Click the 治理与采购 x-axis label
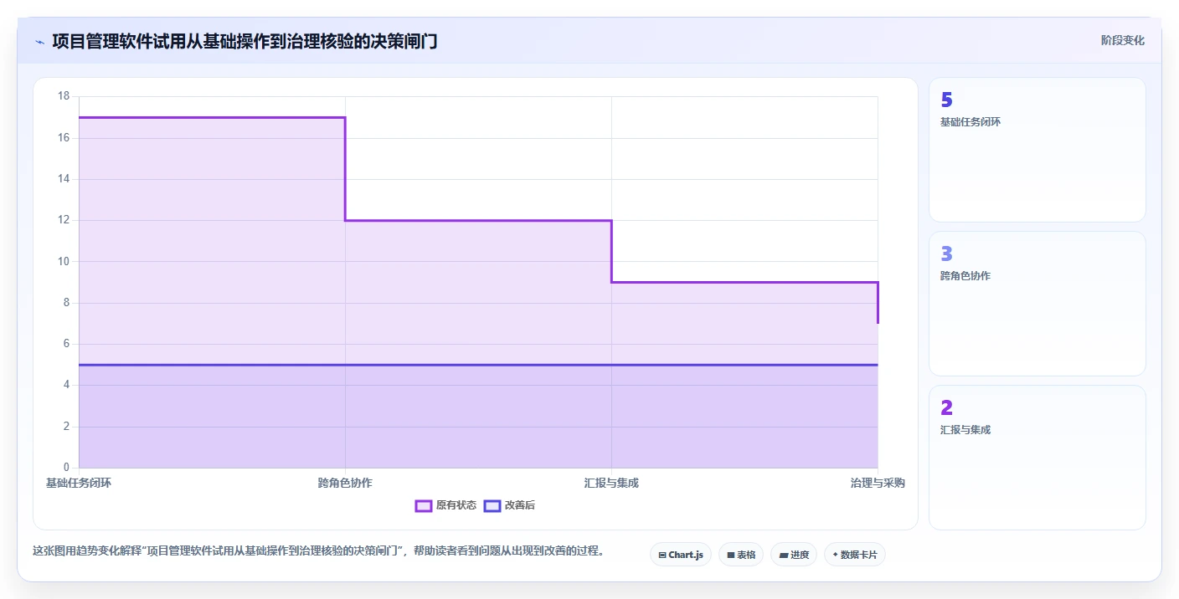This screenshot has height=599, width=1179. click(878, 484)
